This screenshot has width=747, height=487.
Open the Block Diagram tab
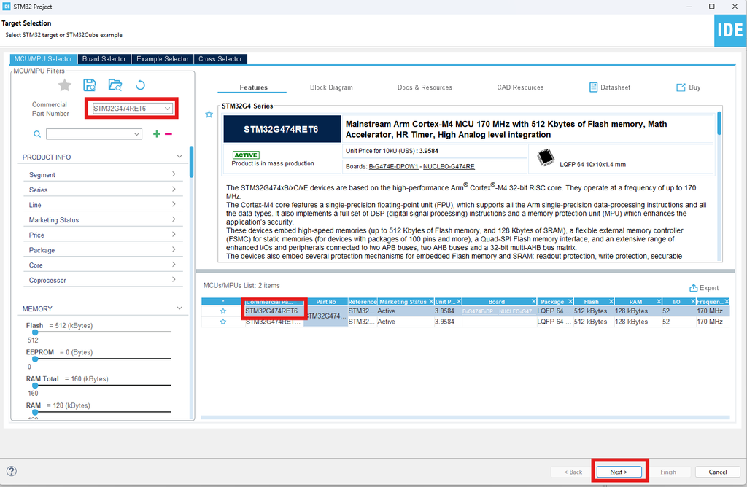[x=331, y=87]
